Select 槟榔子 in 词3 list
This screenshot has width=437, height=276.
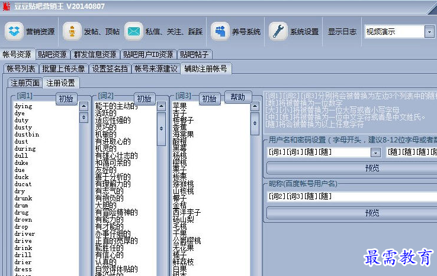click(184, 120)
